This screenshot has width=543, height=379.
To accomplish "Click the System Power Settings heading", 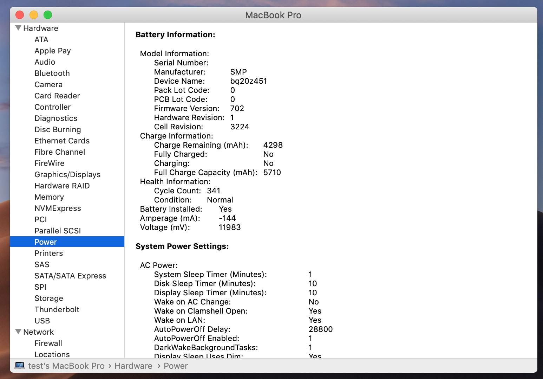I will pos(182,246).
